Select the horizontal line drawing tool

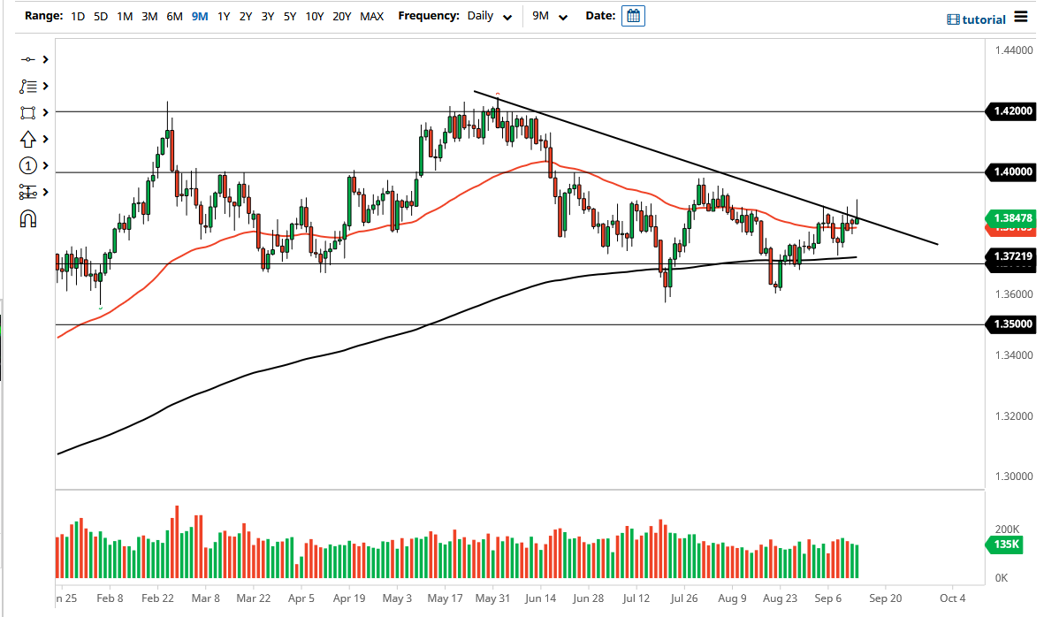point(29,59)
